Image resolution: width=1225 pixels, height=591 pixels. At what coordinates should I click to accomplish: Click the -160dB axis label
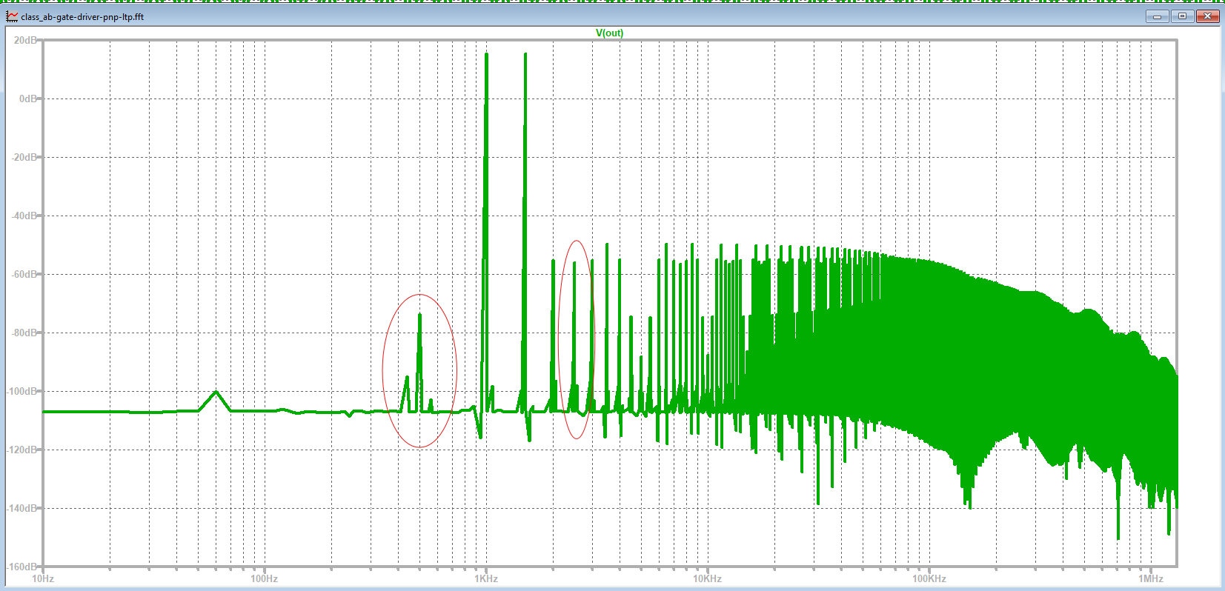click(23, 567)
